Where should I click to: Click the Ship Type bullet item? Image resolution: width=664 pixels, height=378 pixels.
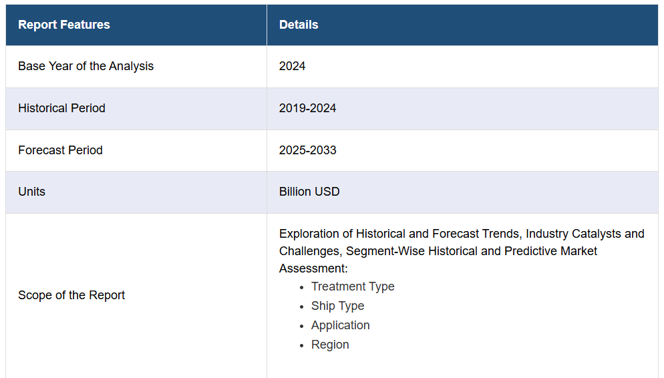pos(337,306)
